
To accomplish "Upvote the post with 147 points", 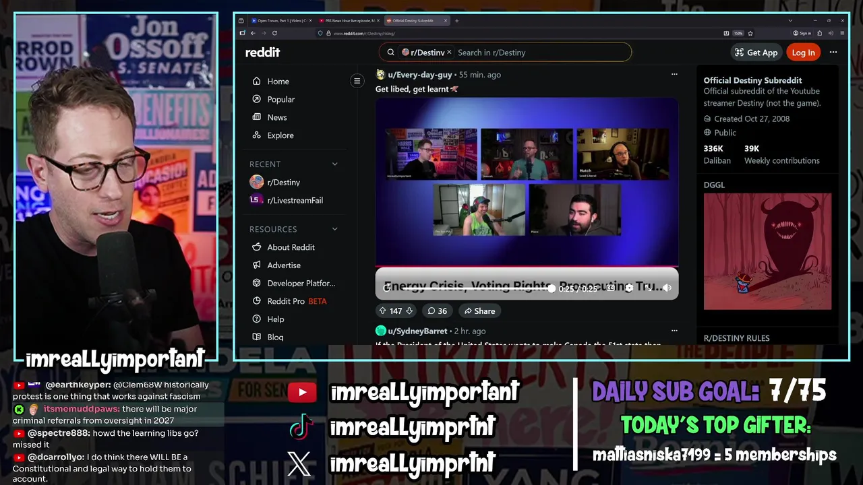I will (x=383, y=311).
